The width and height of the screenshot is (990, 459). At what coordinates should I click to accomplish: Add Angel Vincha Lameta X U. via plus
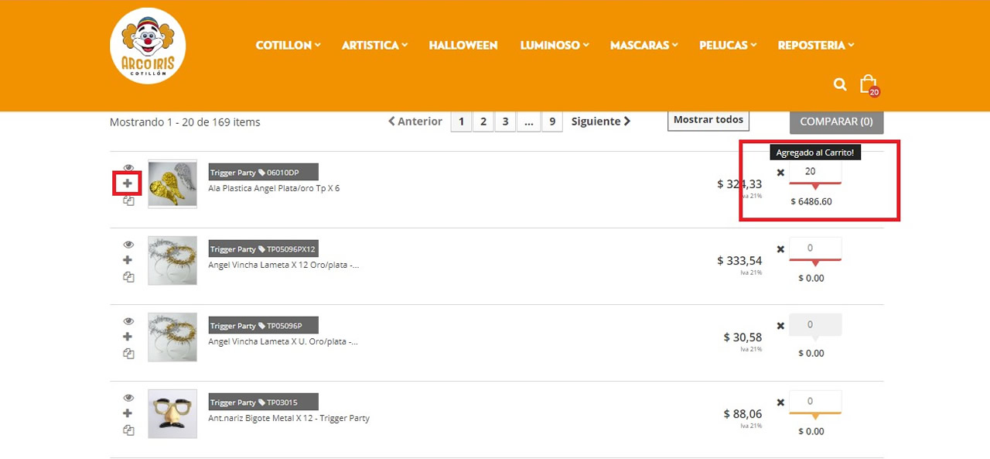point(128,337)
